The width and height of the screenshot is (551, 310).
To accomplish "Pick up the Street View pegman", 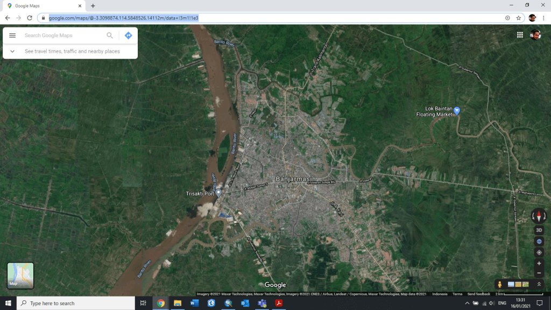I will click(x=500, y=284).
